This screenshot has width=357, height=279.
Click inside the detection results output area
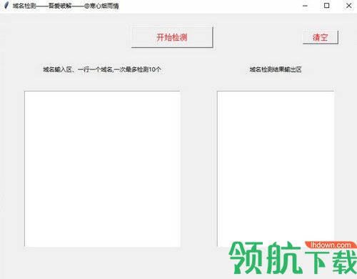[x=276, y=169]
